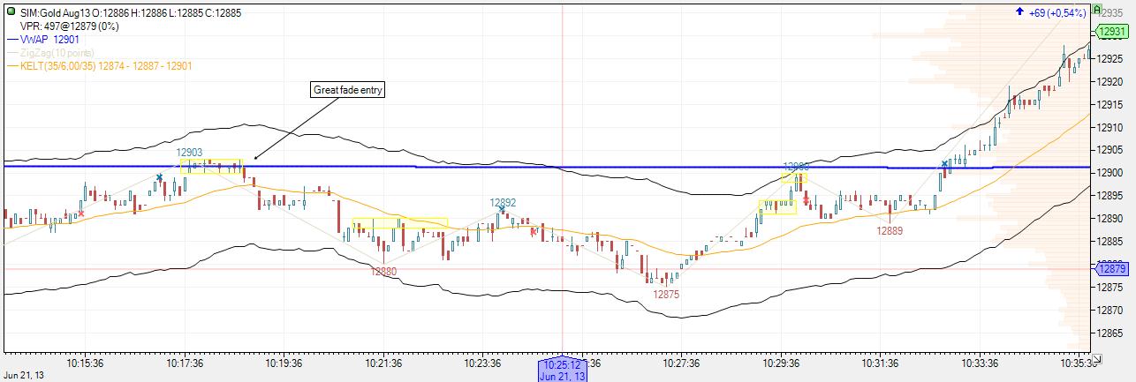Click the 'Great fade entry' annotation label
This screenshot has width=1136, height=382.
(x=348, y=90)
